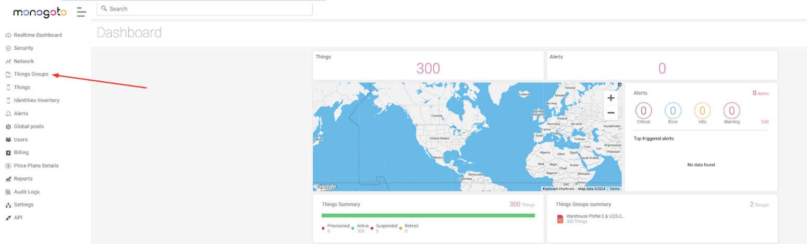Open the Global pools icon

pos(8,127)
